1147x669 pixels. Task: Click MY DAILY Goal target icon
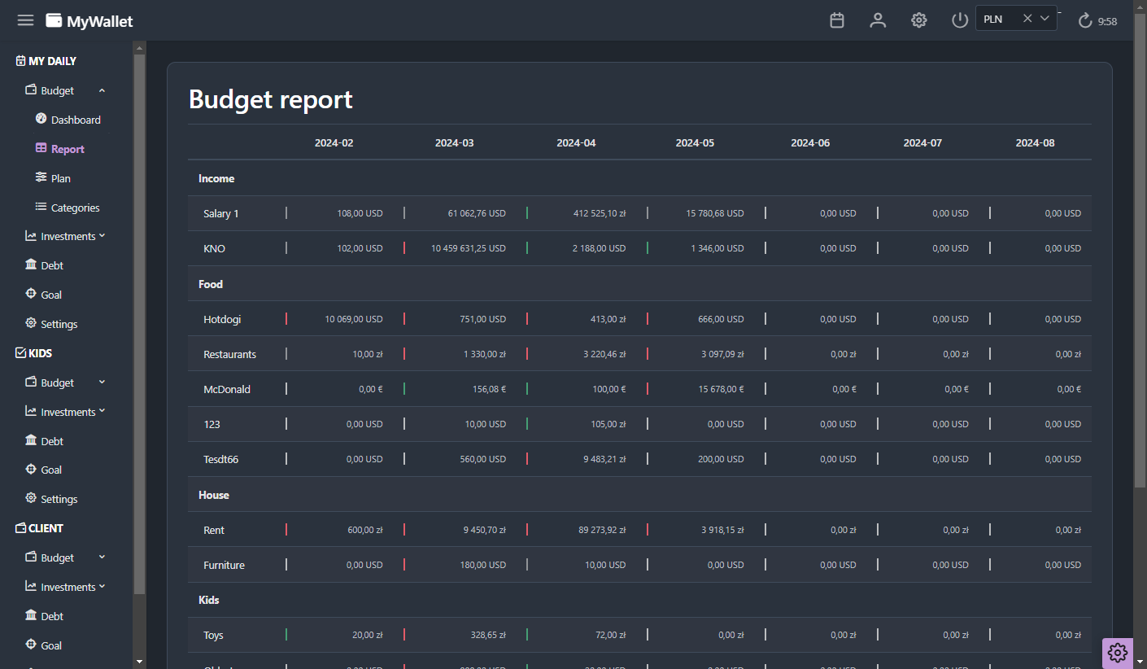pos(31,294)
